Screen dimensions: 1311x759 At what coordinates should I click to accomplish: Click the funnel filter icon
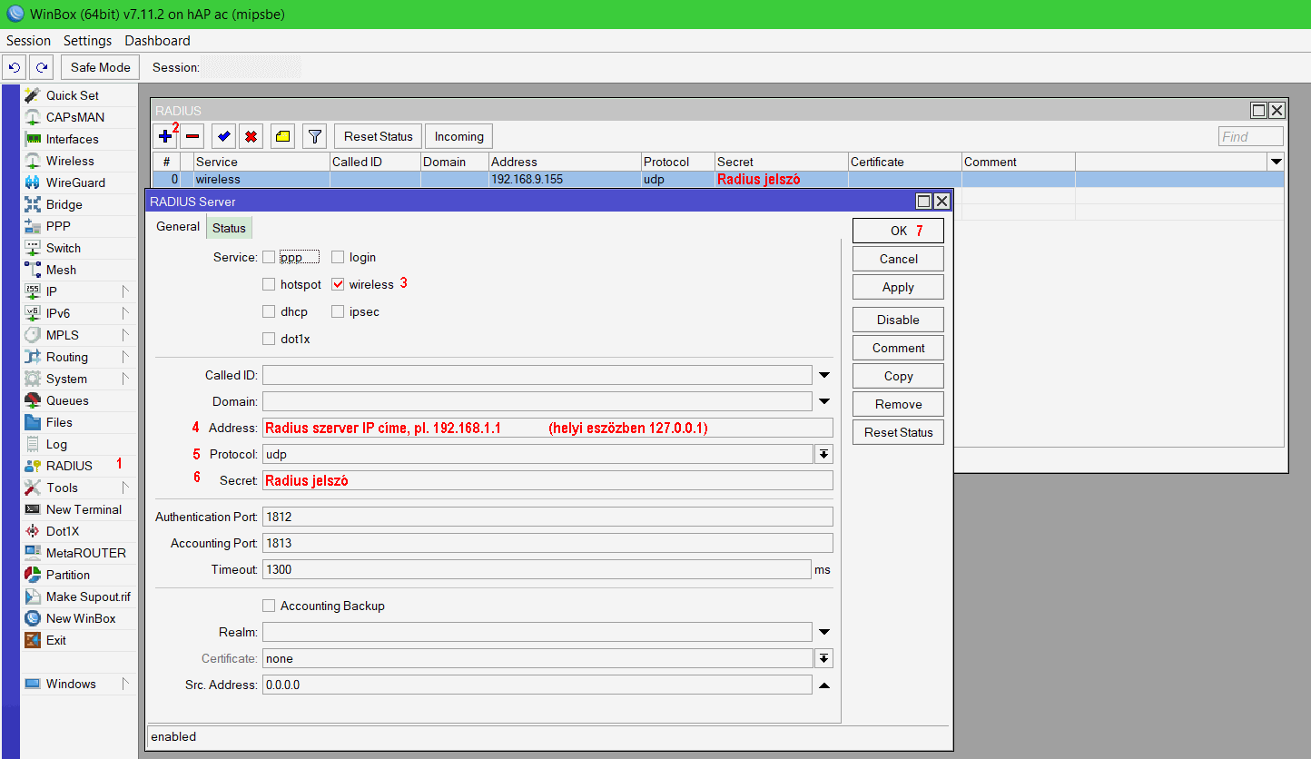pyautogui.click(x=314, y=137)
